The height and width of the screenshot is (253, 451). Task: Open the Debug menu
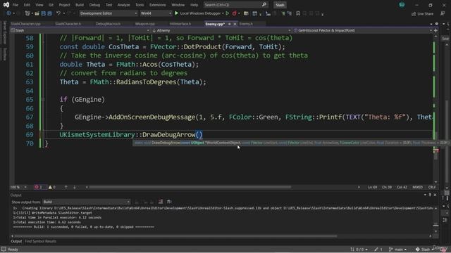94,5
